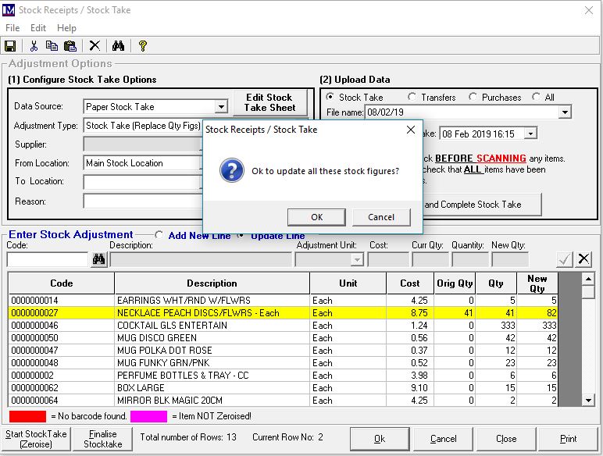Open the Edit menu

[38, 28]
